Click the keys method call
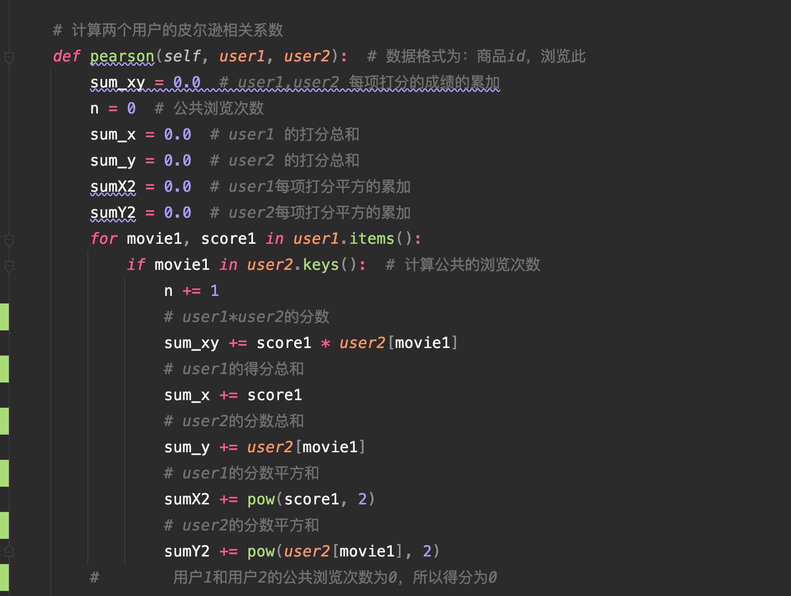The height and width of the screenshot is (596, 791). tap(321, 265)
